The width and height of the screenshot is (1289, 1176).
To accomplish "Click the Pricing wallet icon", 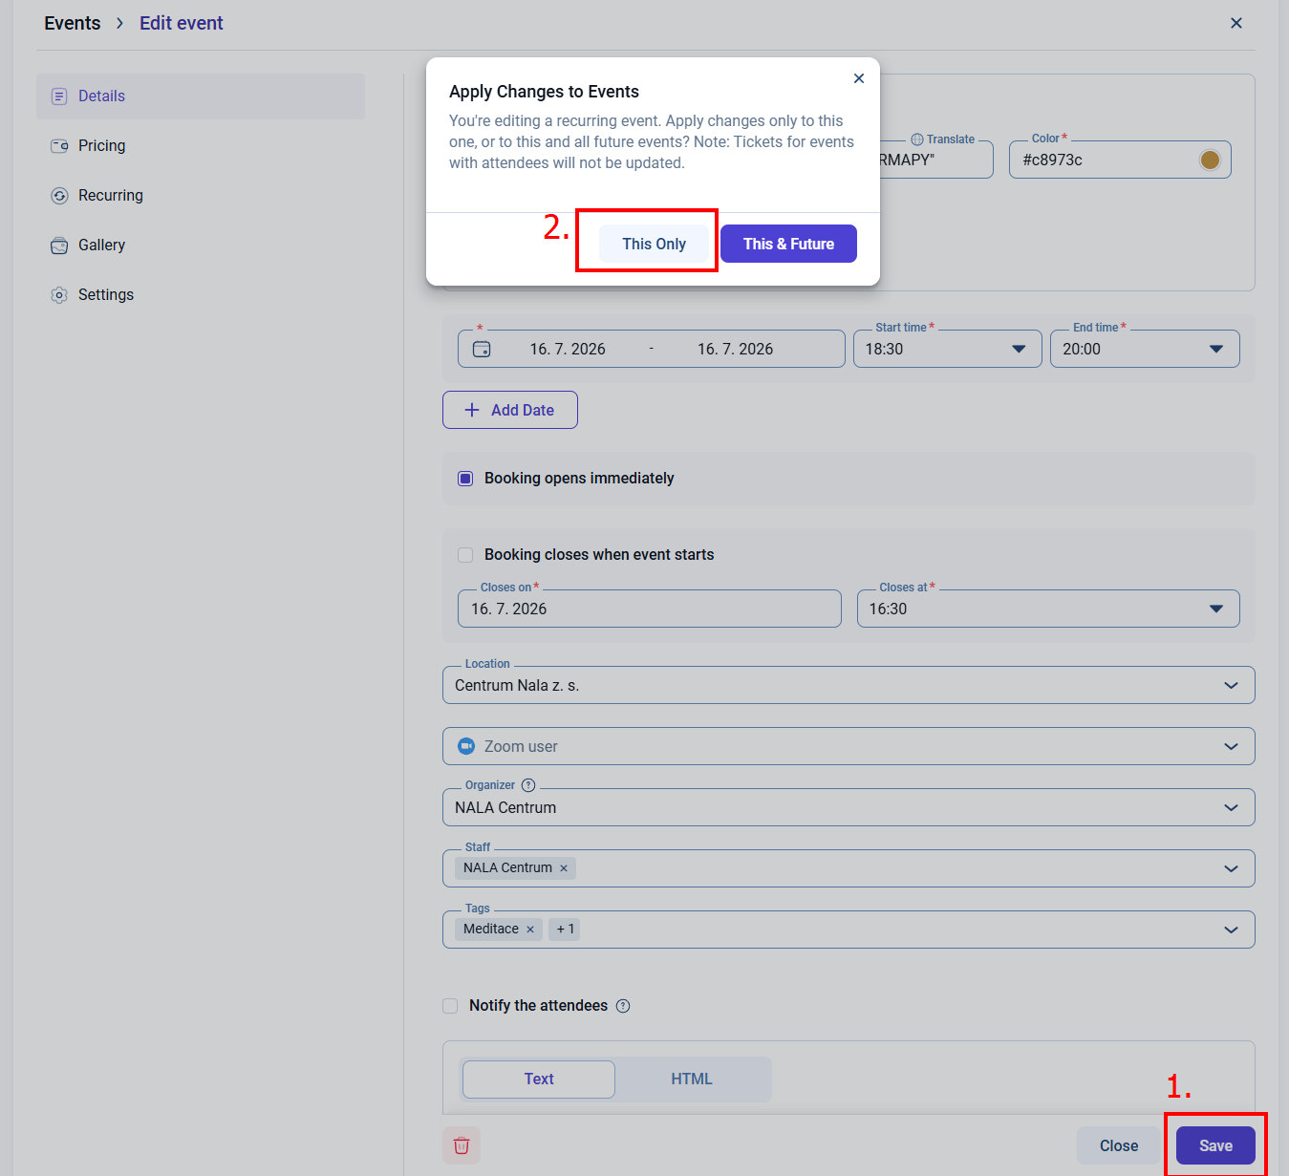I will [59, 146].
